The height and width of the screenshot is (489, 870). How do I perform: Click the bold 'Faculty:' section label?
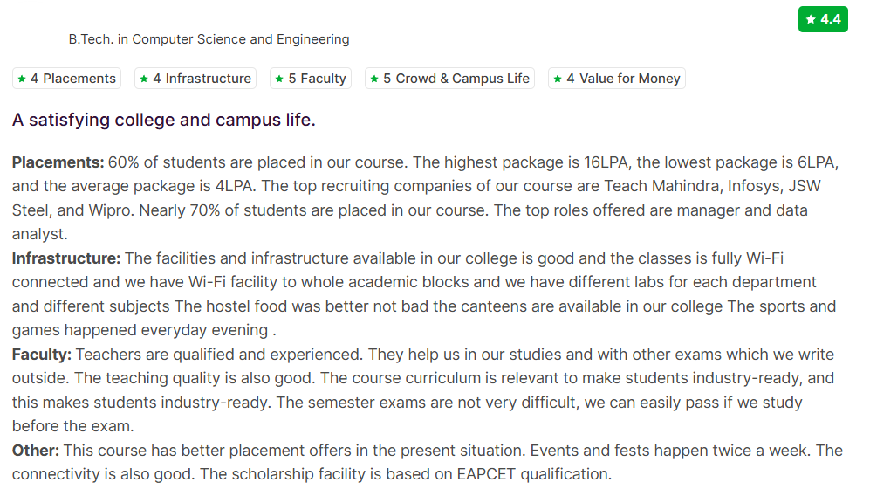(x=42, y=355)
